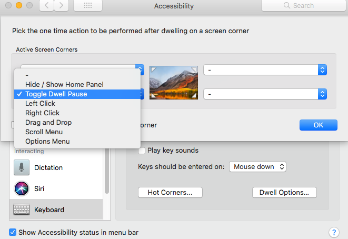The width and height of the screenshot is (348, 239).
Task: Expand the bottom-right corner action dropdown
Action: click(x=265, y=94)
